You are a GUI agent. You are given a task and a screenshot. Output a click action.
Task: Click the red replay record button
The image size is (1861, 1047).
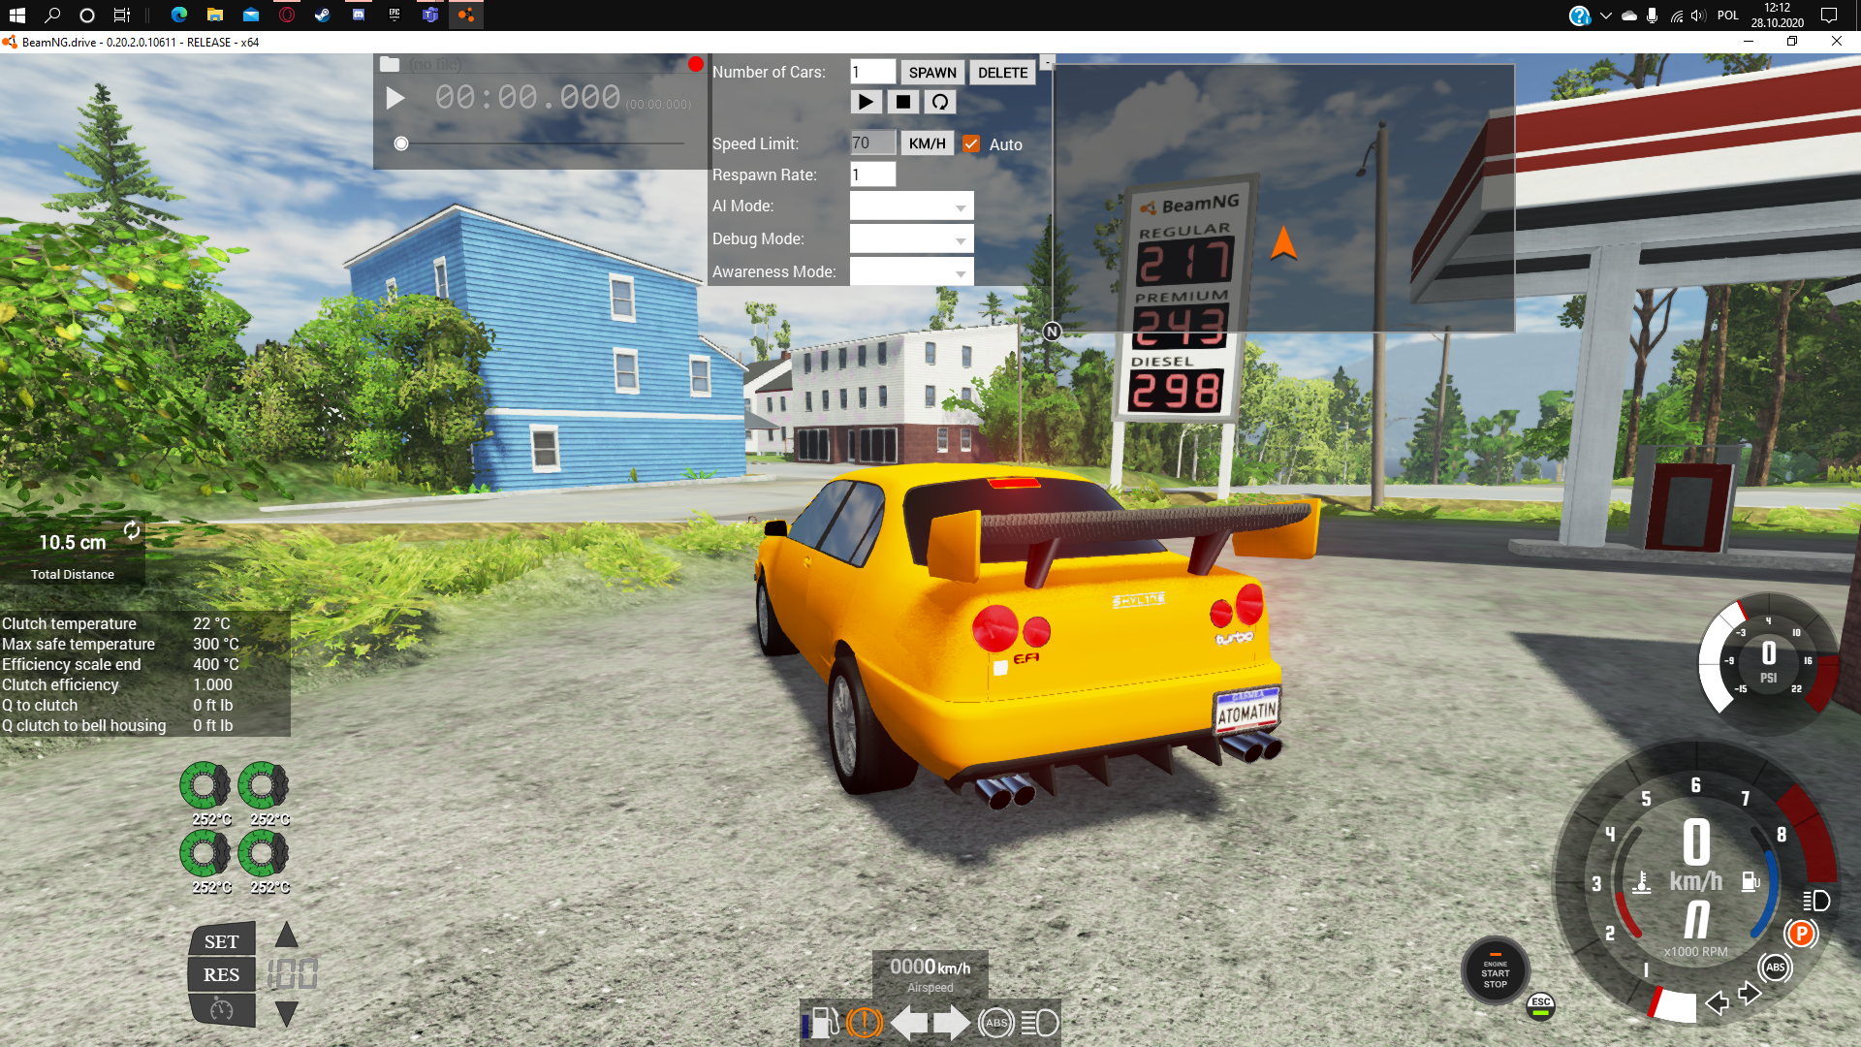point(695,64)
